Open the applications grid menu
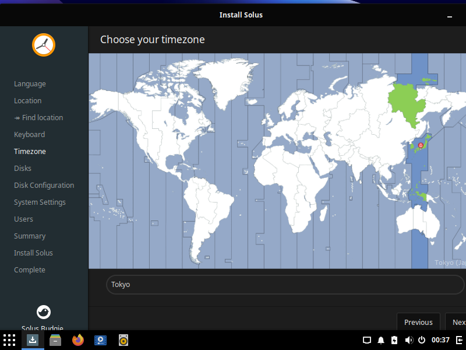This screenshot has height=350, width=466. (9, 340)
